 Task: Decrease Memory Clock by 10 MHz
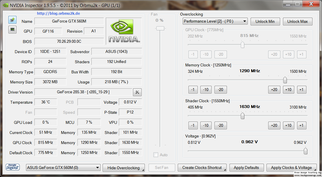click(206, 90)
